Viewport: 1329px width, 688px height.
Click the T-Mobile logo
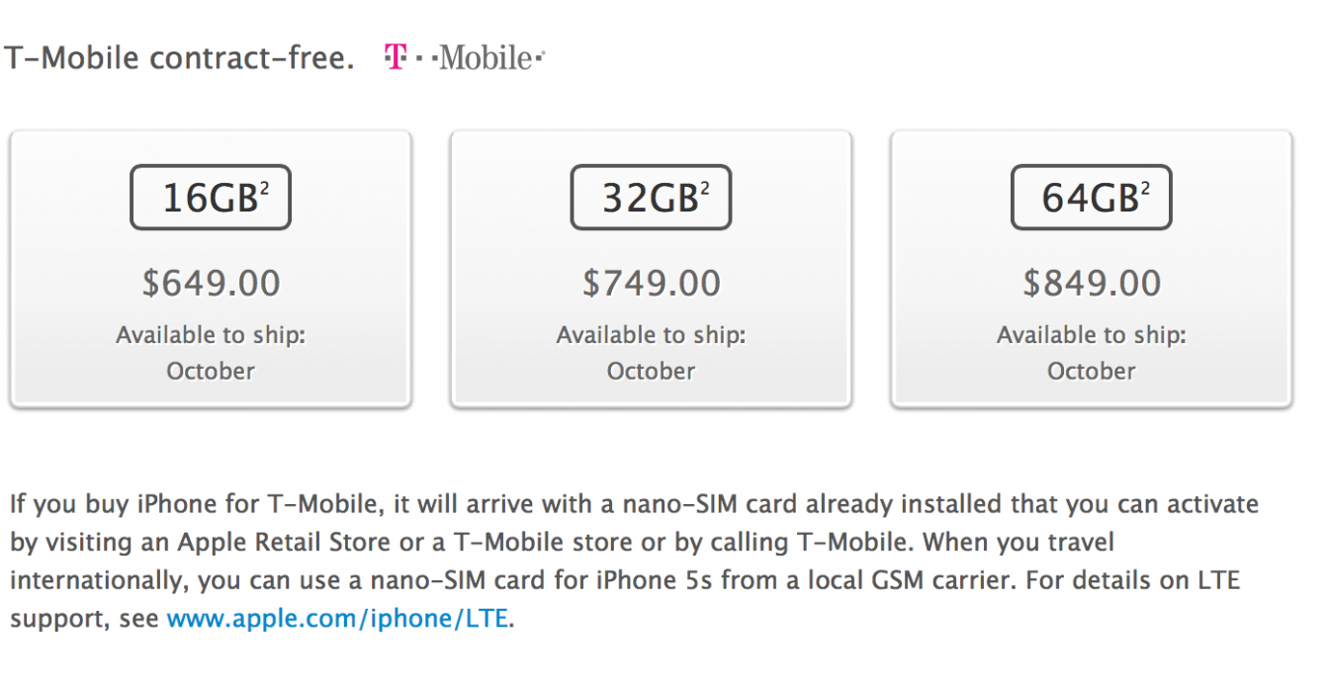(x=465, y=58)
